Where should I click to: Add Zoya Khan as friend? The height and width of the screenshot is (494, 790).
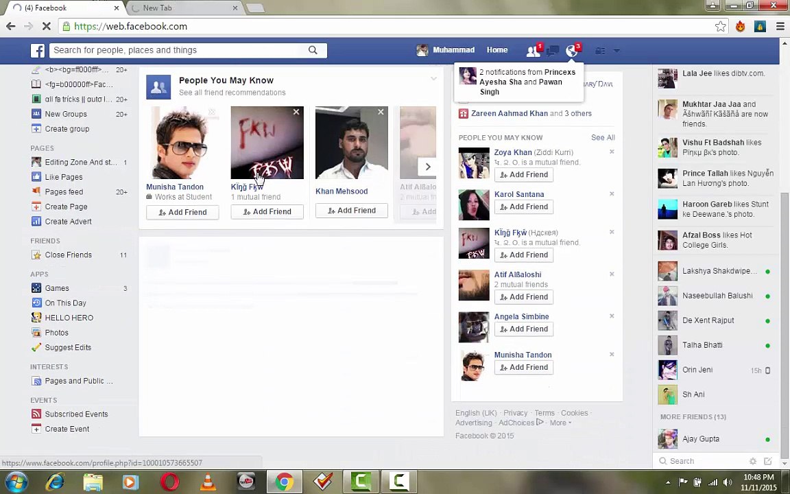524,175
